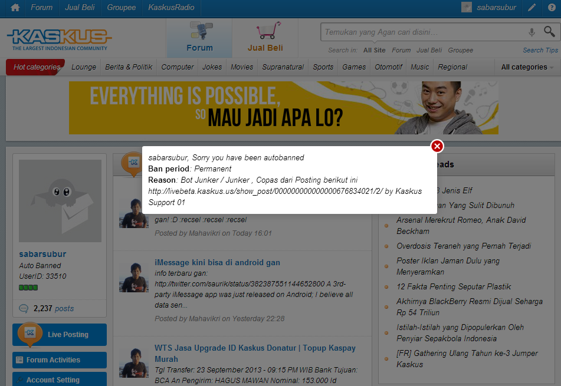Open the sabarsubur username menu
Viewport: 561px width, 386px height.
[x=496, y=8]
